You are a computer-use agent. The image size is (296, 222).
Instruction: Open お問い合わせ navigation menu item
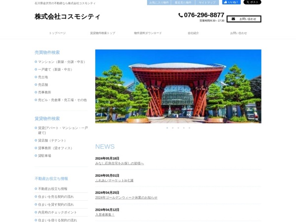coord(238,33)
